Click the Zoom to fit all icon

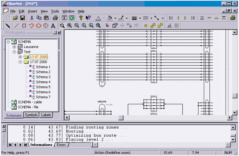pyautogui.click(x=98, y=26)
